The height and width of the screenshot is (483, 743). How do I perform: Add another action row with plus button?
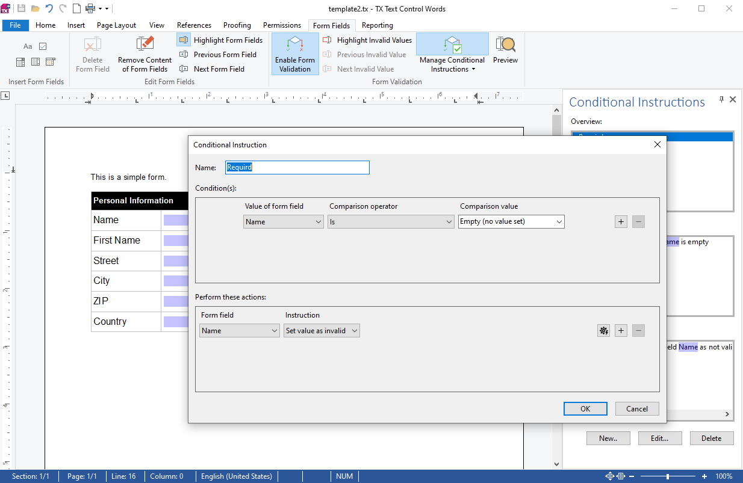pos(621,330)
